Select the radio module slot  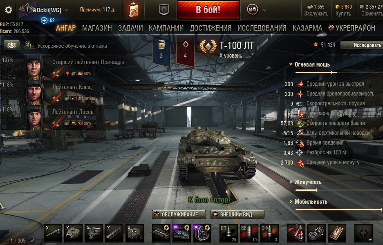click(x=134, y=233)
